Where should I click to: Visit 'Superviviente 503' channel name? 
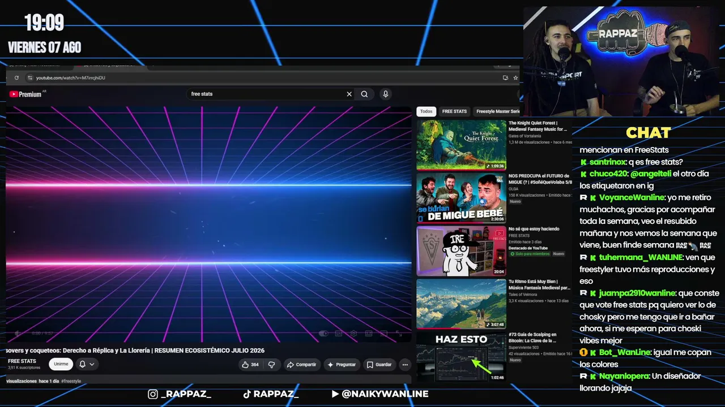coord(523,348)
